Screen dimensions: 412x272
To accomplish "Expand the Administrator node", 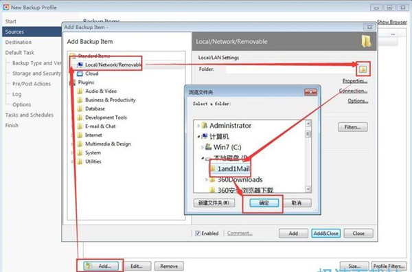I will (x=198, y=126).
